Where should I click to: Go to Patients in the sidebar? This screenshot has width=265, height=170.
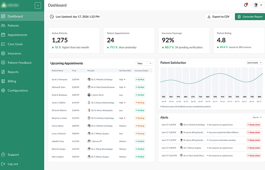click(22, 25)
